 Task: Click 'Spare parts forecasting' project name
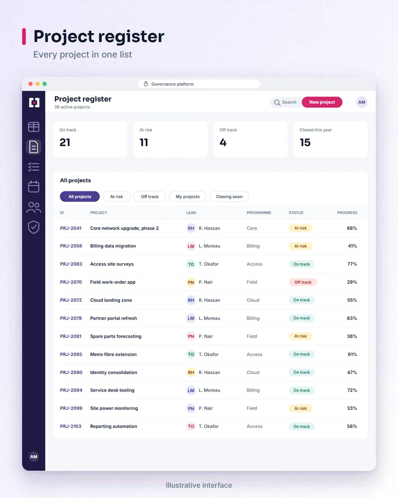click(x=115, y=336)
